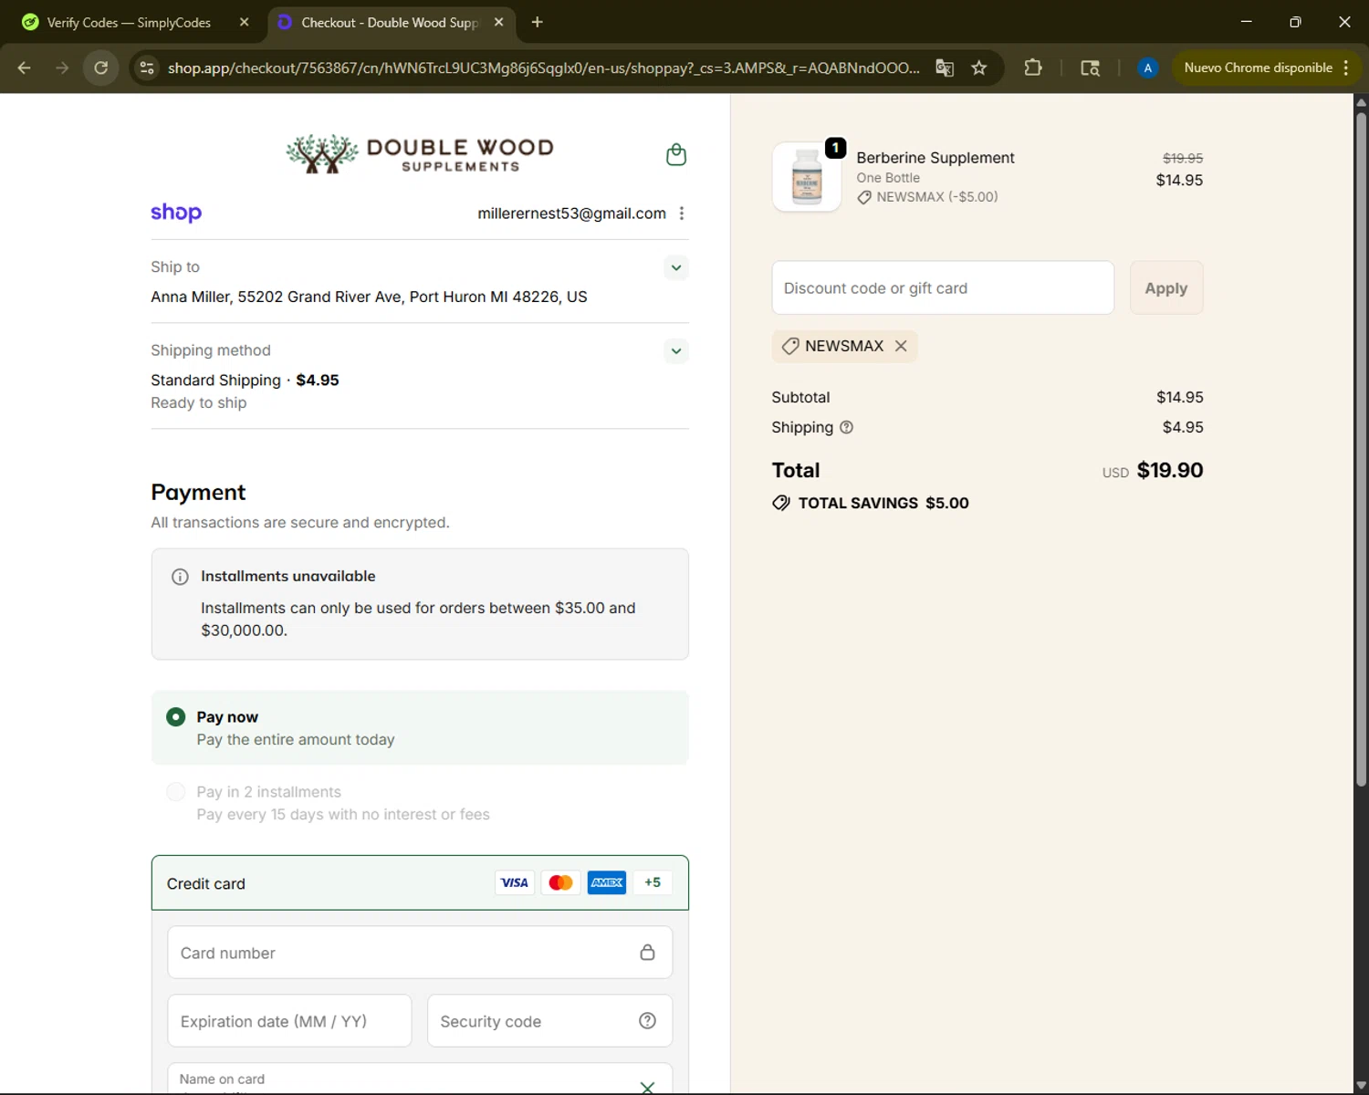Open the Chrome extensions puzzle icon
Viewport: 1369px width, 1095px height.
coord(1032,68)
